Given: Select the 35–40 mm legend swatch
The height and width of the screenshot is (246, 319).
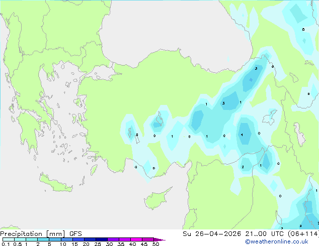Looking at the screenshot, I should pyautogui.click(x=124, y=239).
